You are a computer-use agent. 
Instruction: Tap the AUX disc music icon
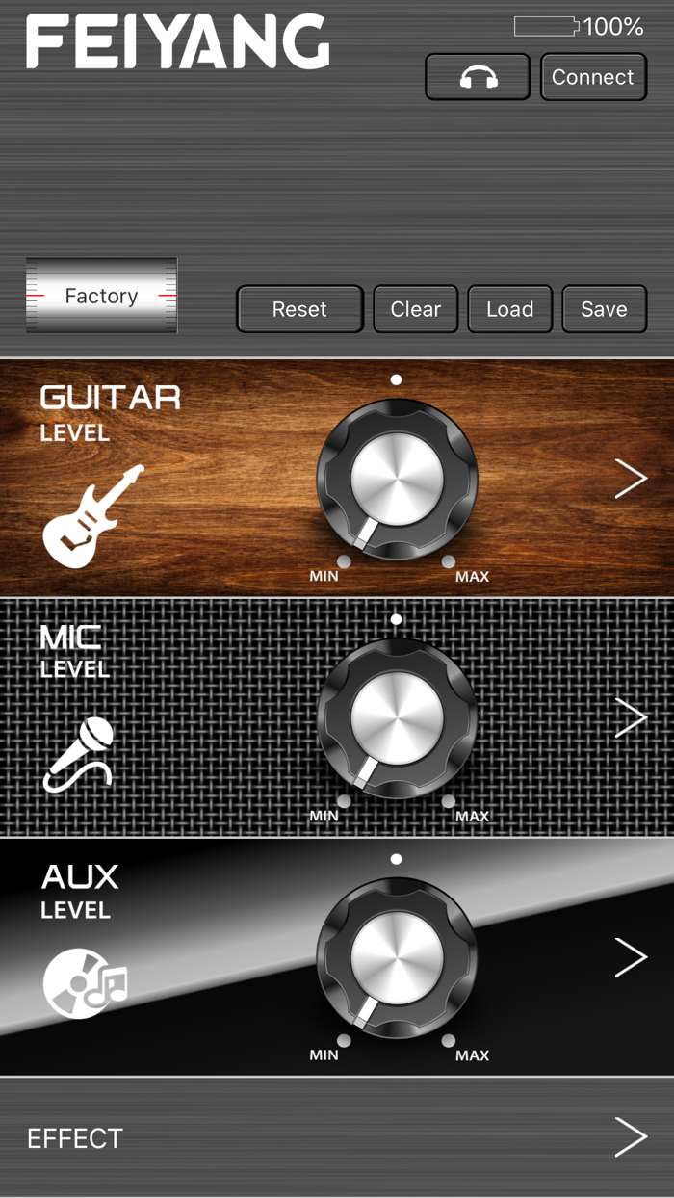point(85,982)
